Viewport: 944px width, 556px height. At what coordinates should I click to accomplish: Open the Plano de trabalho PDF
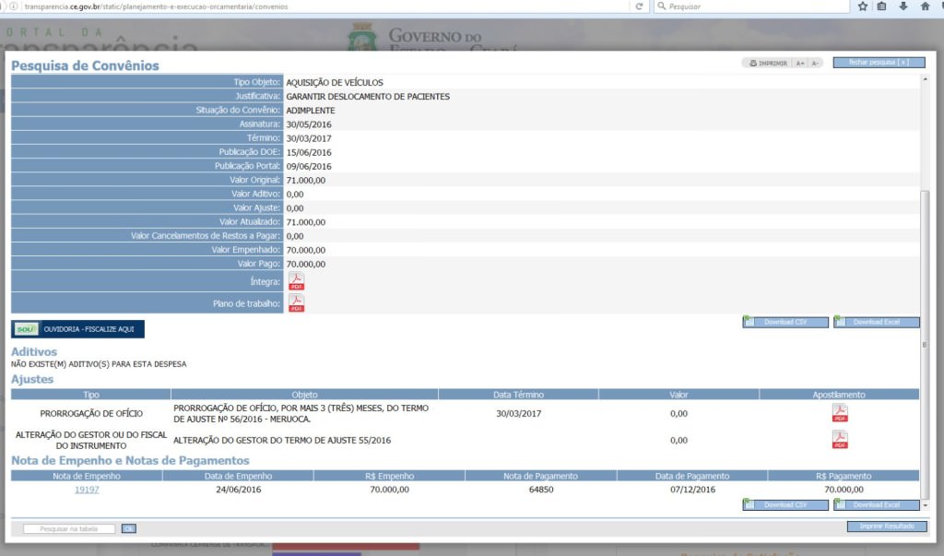pyautogui.click(x=296, y=302)
